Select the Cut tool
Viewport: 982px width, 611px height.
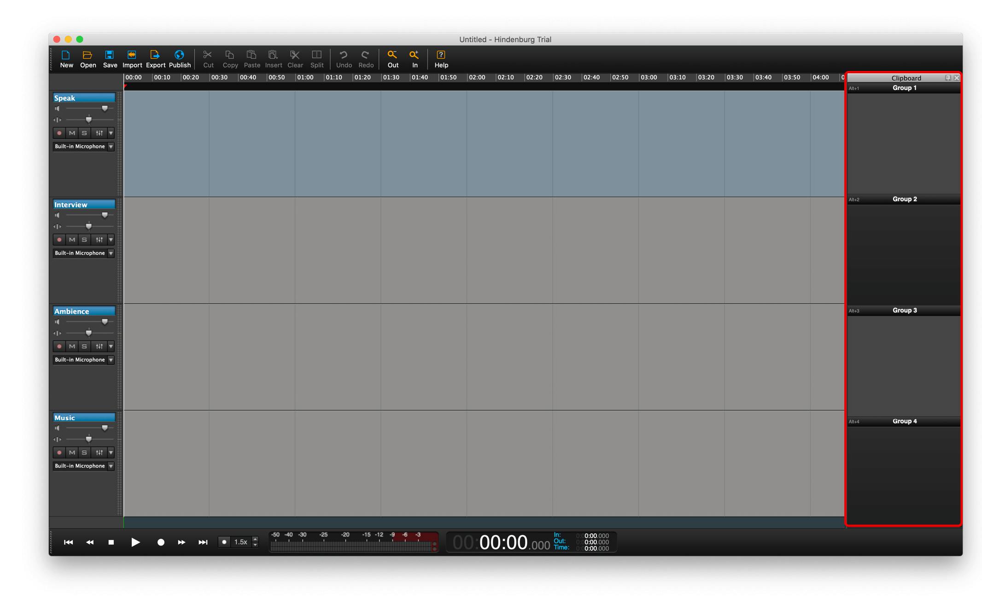208,59
